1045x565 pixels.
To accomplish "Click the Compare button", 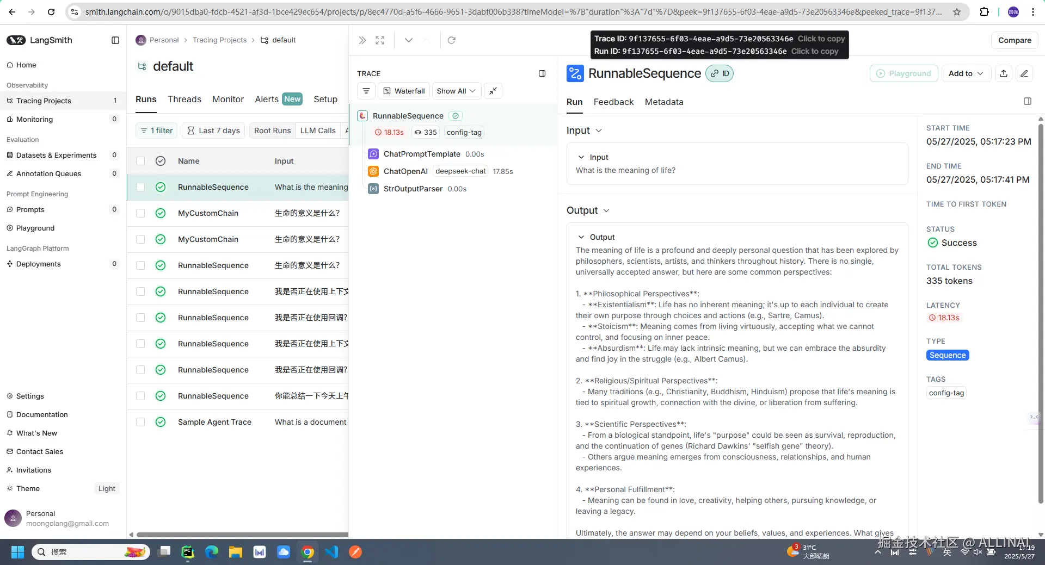I will tap(1015, 40).
